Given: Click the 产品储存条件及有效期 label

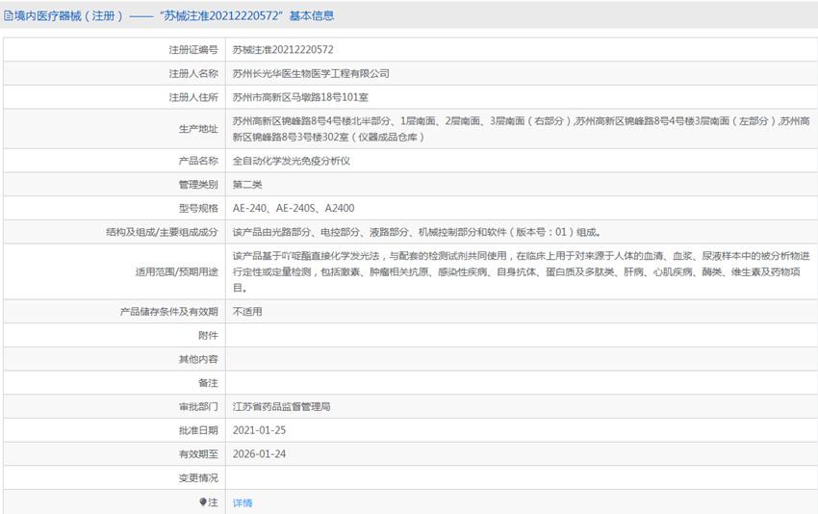Looking at the screenshot, I should (169, 312).
